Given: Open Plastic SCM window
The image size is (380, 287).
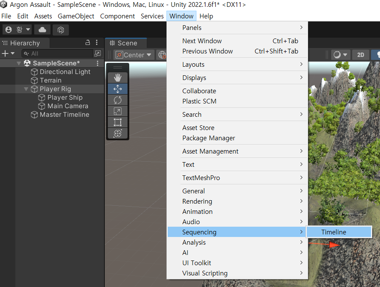Looking at the screenshot, I should (x=237, y=101).
